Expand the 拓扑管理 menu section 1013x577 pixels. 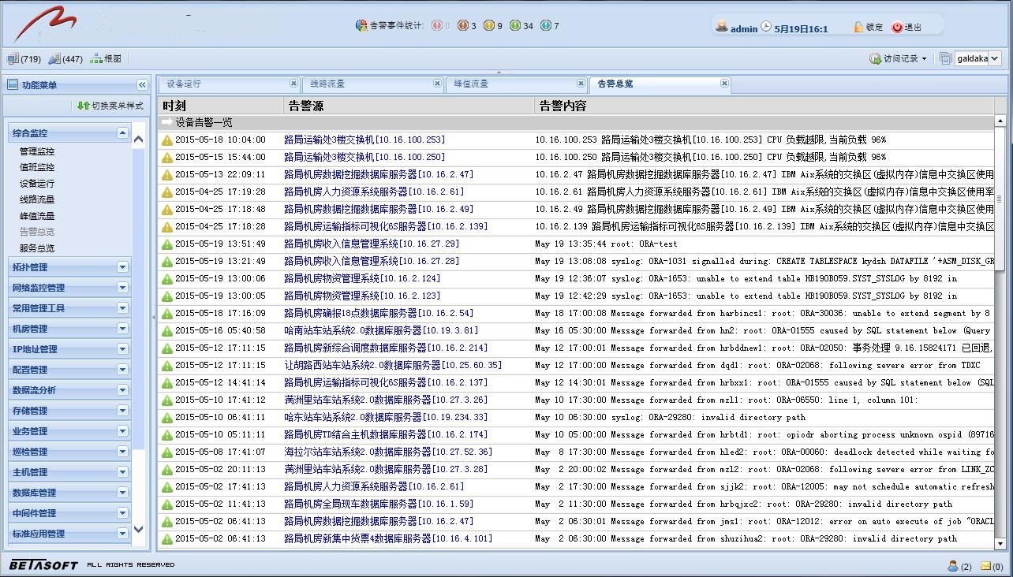tap(122, 267)
